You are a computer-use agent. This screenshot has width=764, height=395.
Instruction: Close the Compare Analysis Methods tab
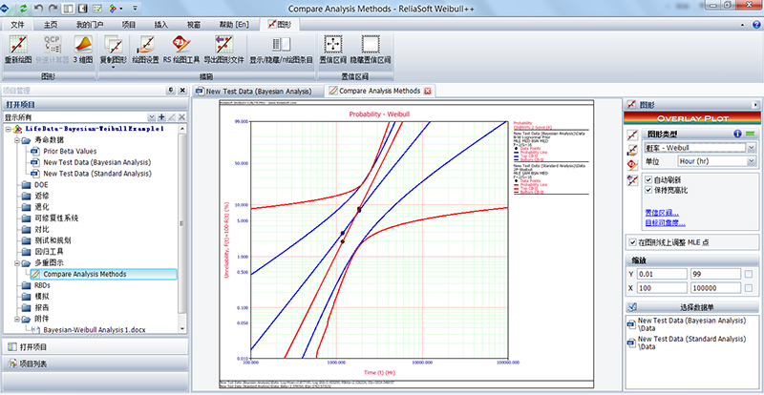(428, 91)
